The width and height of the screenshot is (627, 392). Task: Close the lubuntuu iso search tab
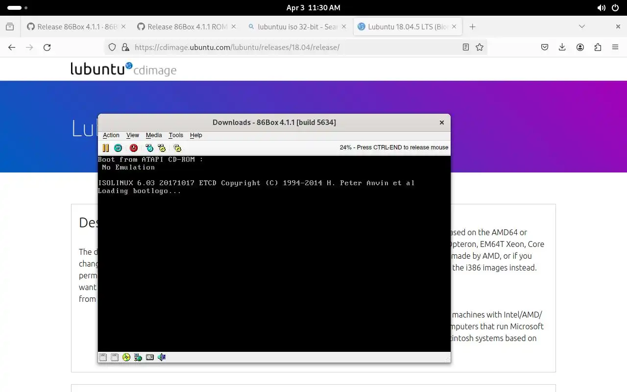coord(343,27)
